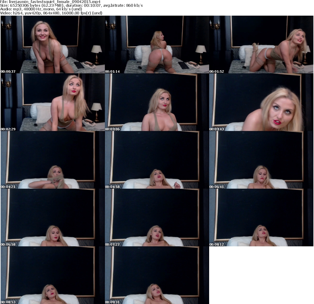Open the thumbnail stamped 00:01:52
Viewport: 314px width, 304px height.
click(x=261, y=44)
